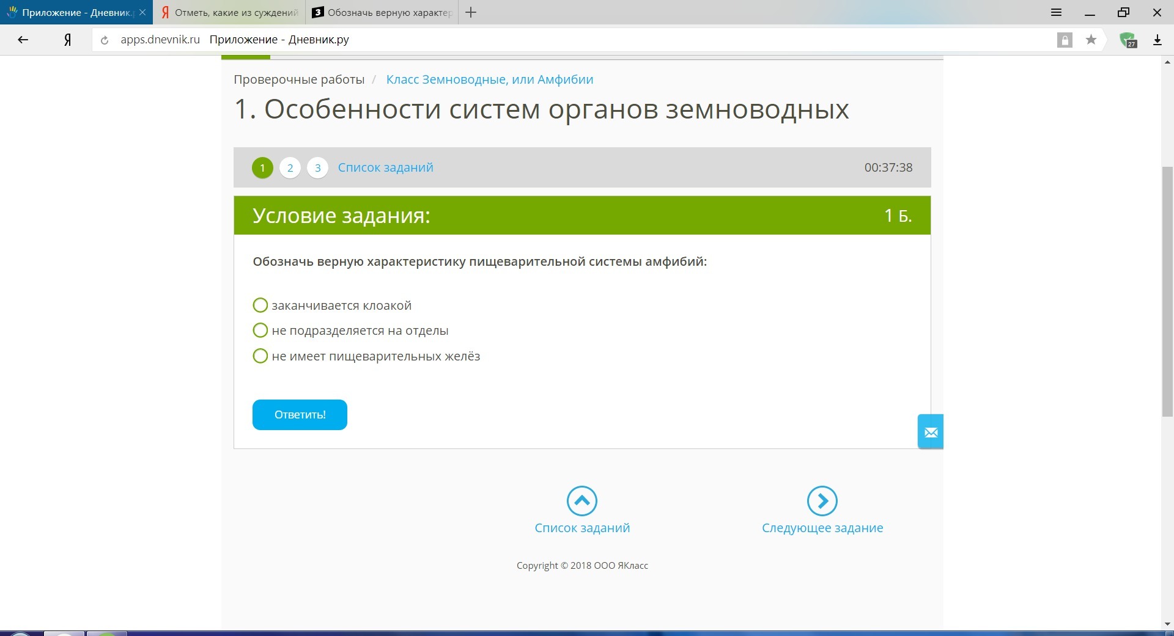This screenshot has height=636, width=1174.
Task: Select the option не подразделяется на отделы
Action: coord(260,331)
